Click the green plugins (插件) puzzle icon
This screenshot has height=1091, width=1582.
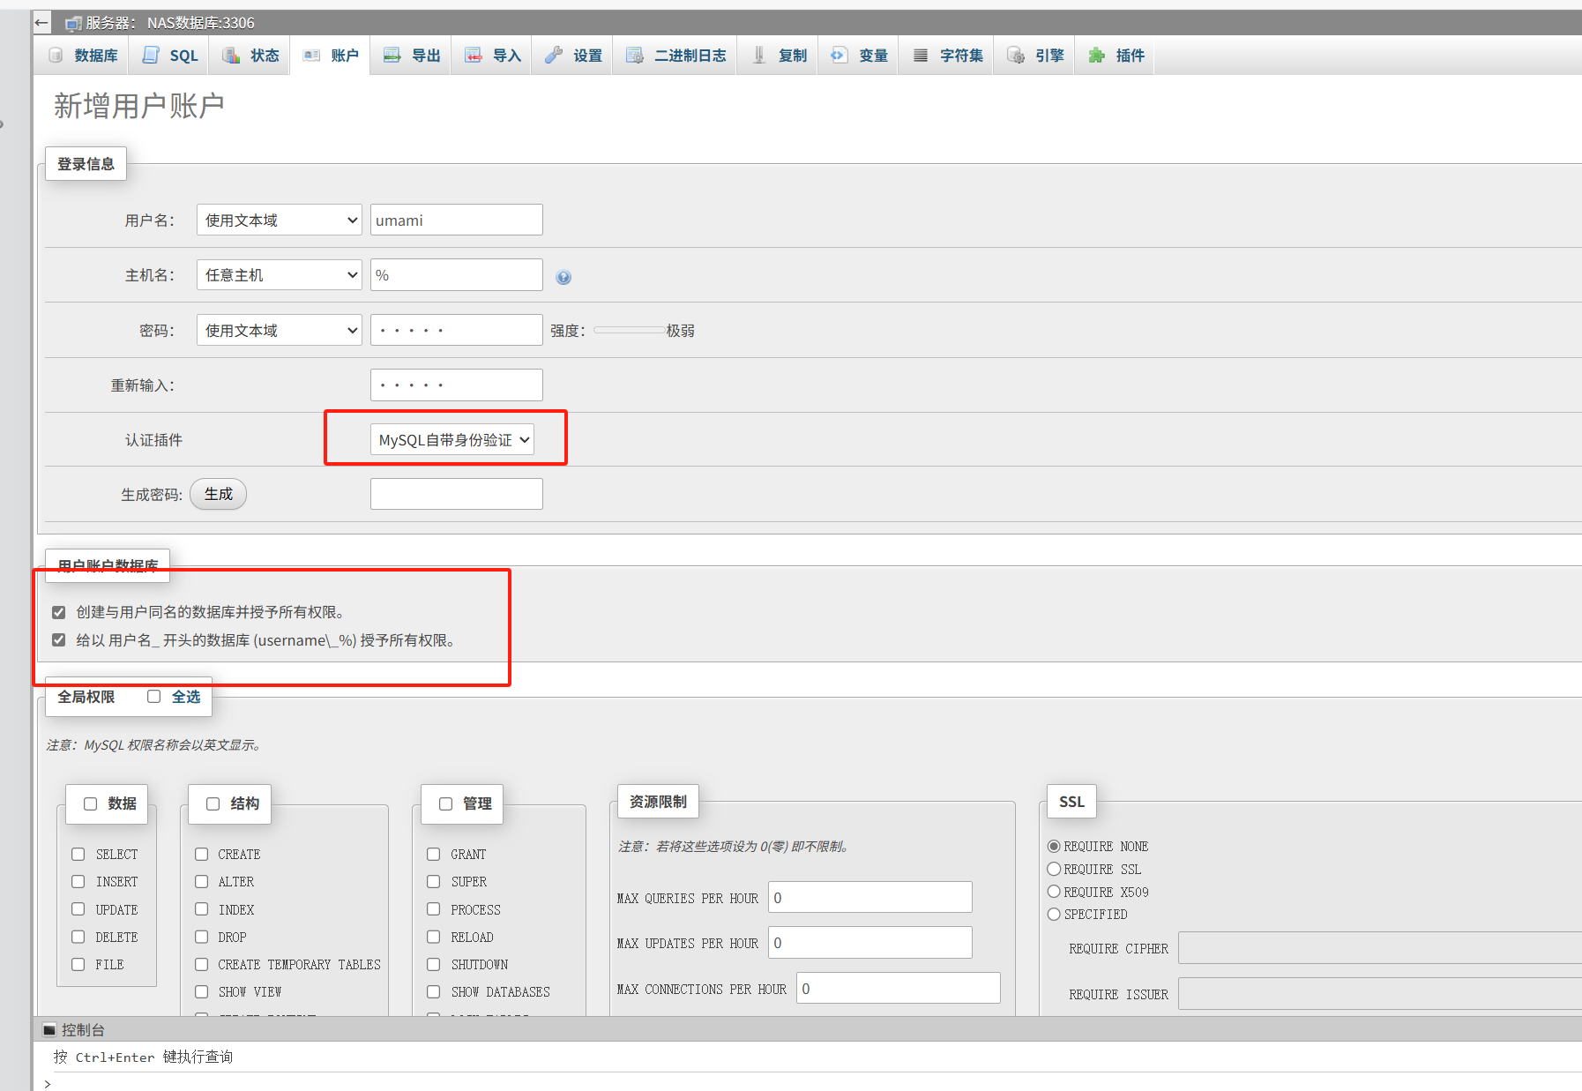(x=1096, y=56)
